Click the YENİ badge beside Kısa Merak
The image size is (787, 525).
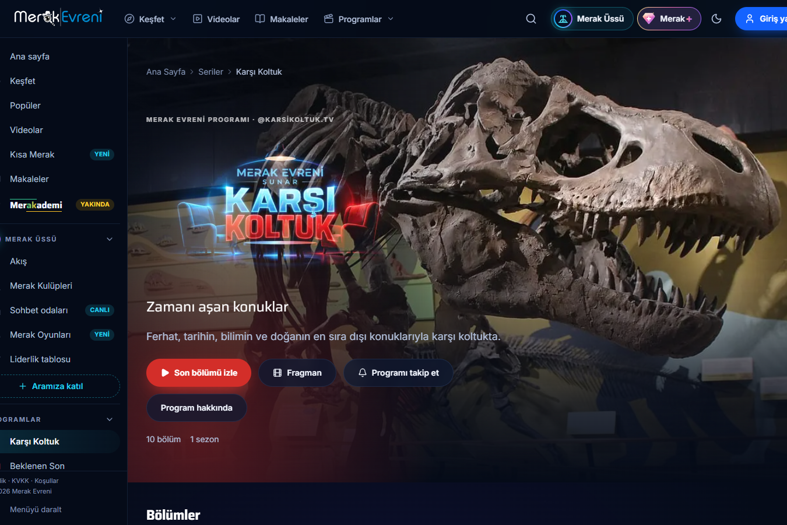(x=102, y=155)
